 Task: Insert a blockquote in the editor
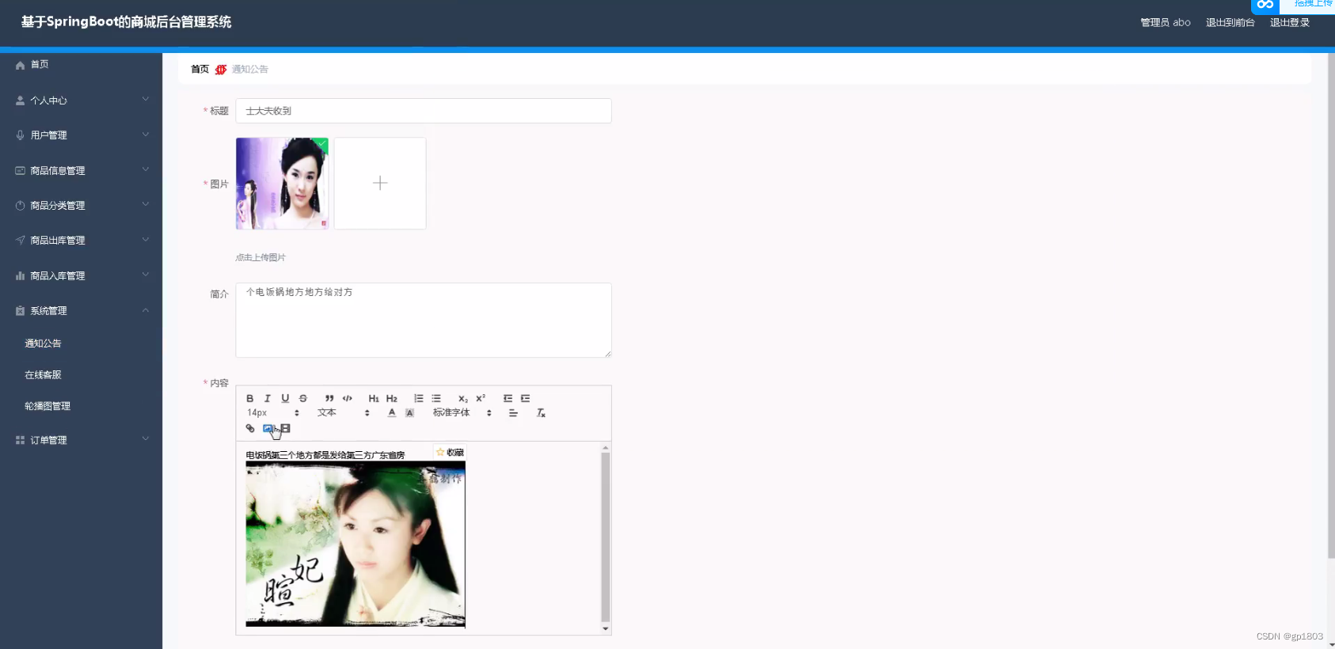point(329,399)
